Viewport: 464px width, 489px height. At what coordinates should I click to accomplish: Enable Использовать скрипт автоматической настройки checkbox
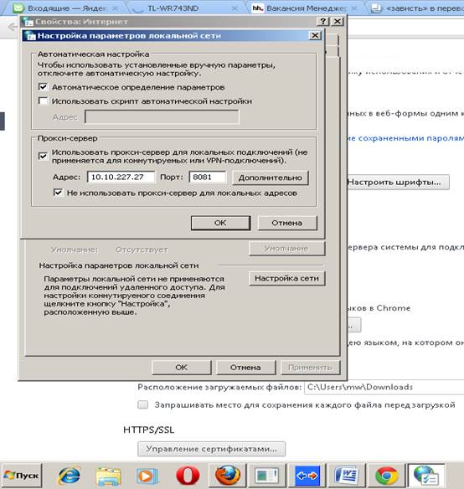pos(43,100)
